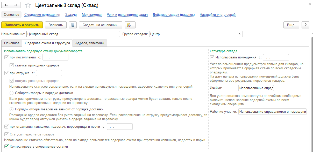Viewport: 313px width, 152px height.
Task: Click the Записать и закрыть button
Action: click(22, 25)
